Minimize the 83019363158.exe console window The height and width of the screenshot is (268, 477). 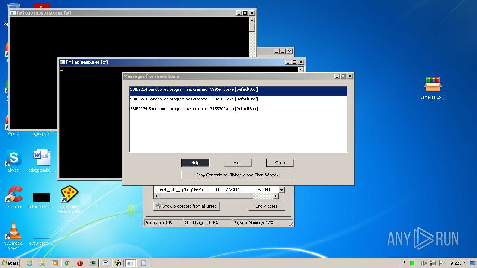point(239,13)
